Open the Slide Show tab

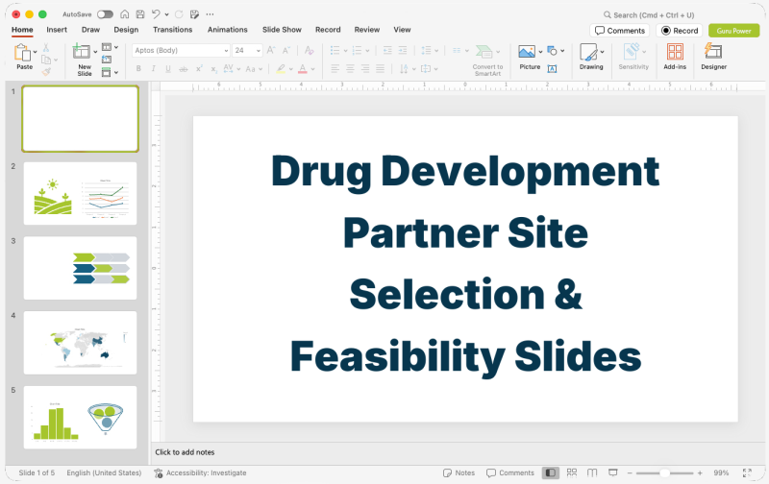[x=282, y=30]
